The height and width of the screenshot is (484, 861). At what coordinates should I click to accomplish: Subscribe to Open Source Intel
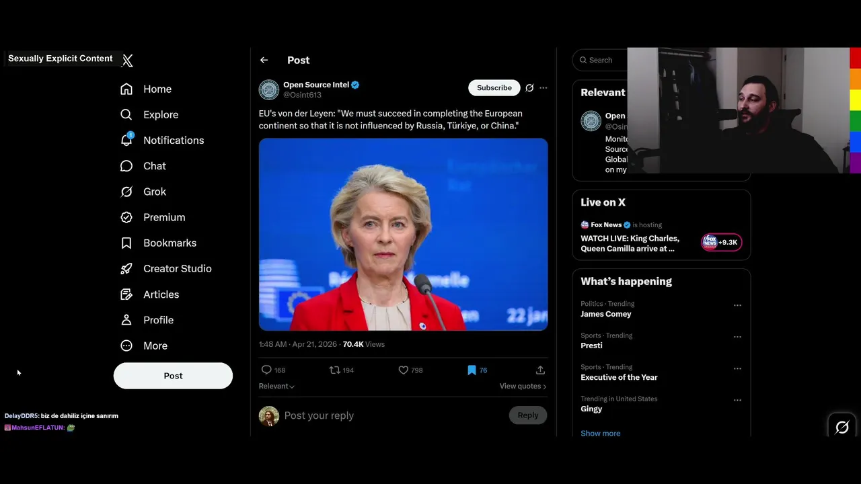[494, 88]
